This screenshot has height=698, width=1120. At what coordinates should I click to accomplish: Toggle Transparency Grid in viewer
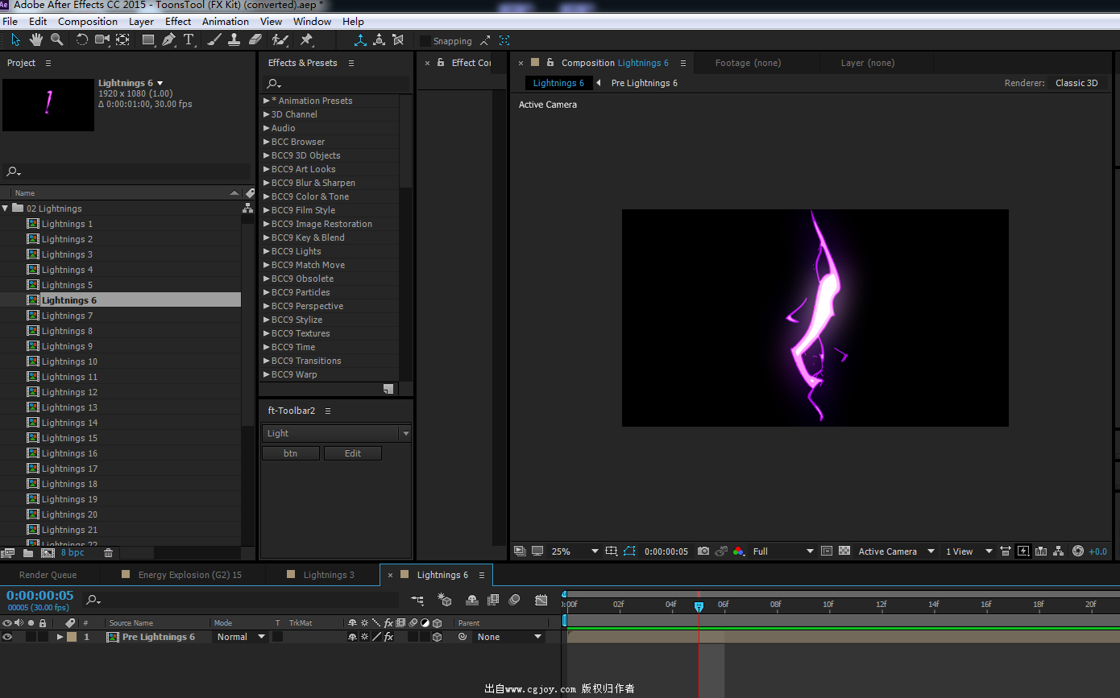844,551
